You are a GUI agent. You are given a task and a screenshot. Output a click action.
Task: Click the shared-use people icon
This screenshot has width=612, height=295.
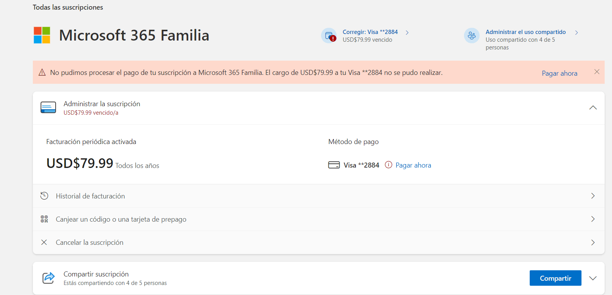(x=471, y=36)
